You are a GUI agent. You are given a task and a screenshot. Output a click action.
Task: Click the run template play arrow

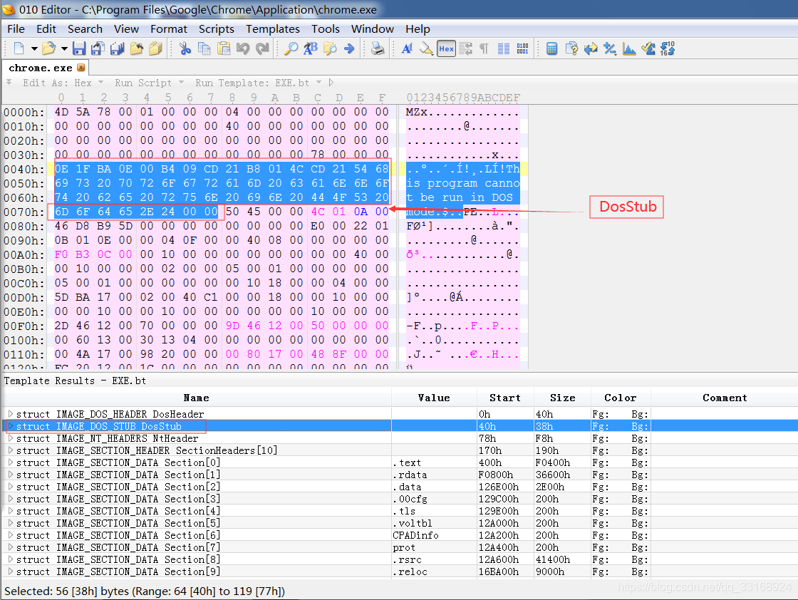point(331,83)
